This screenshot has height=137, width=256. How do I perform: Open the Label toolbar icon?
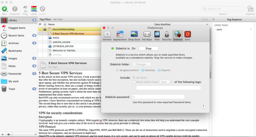pos(34,9)
